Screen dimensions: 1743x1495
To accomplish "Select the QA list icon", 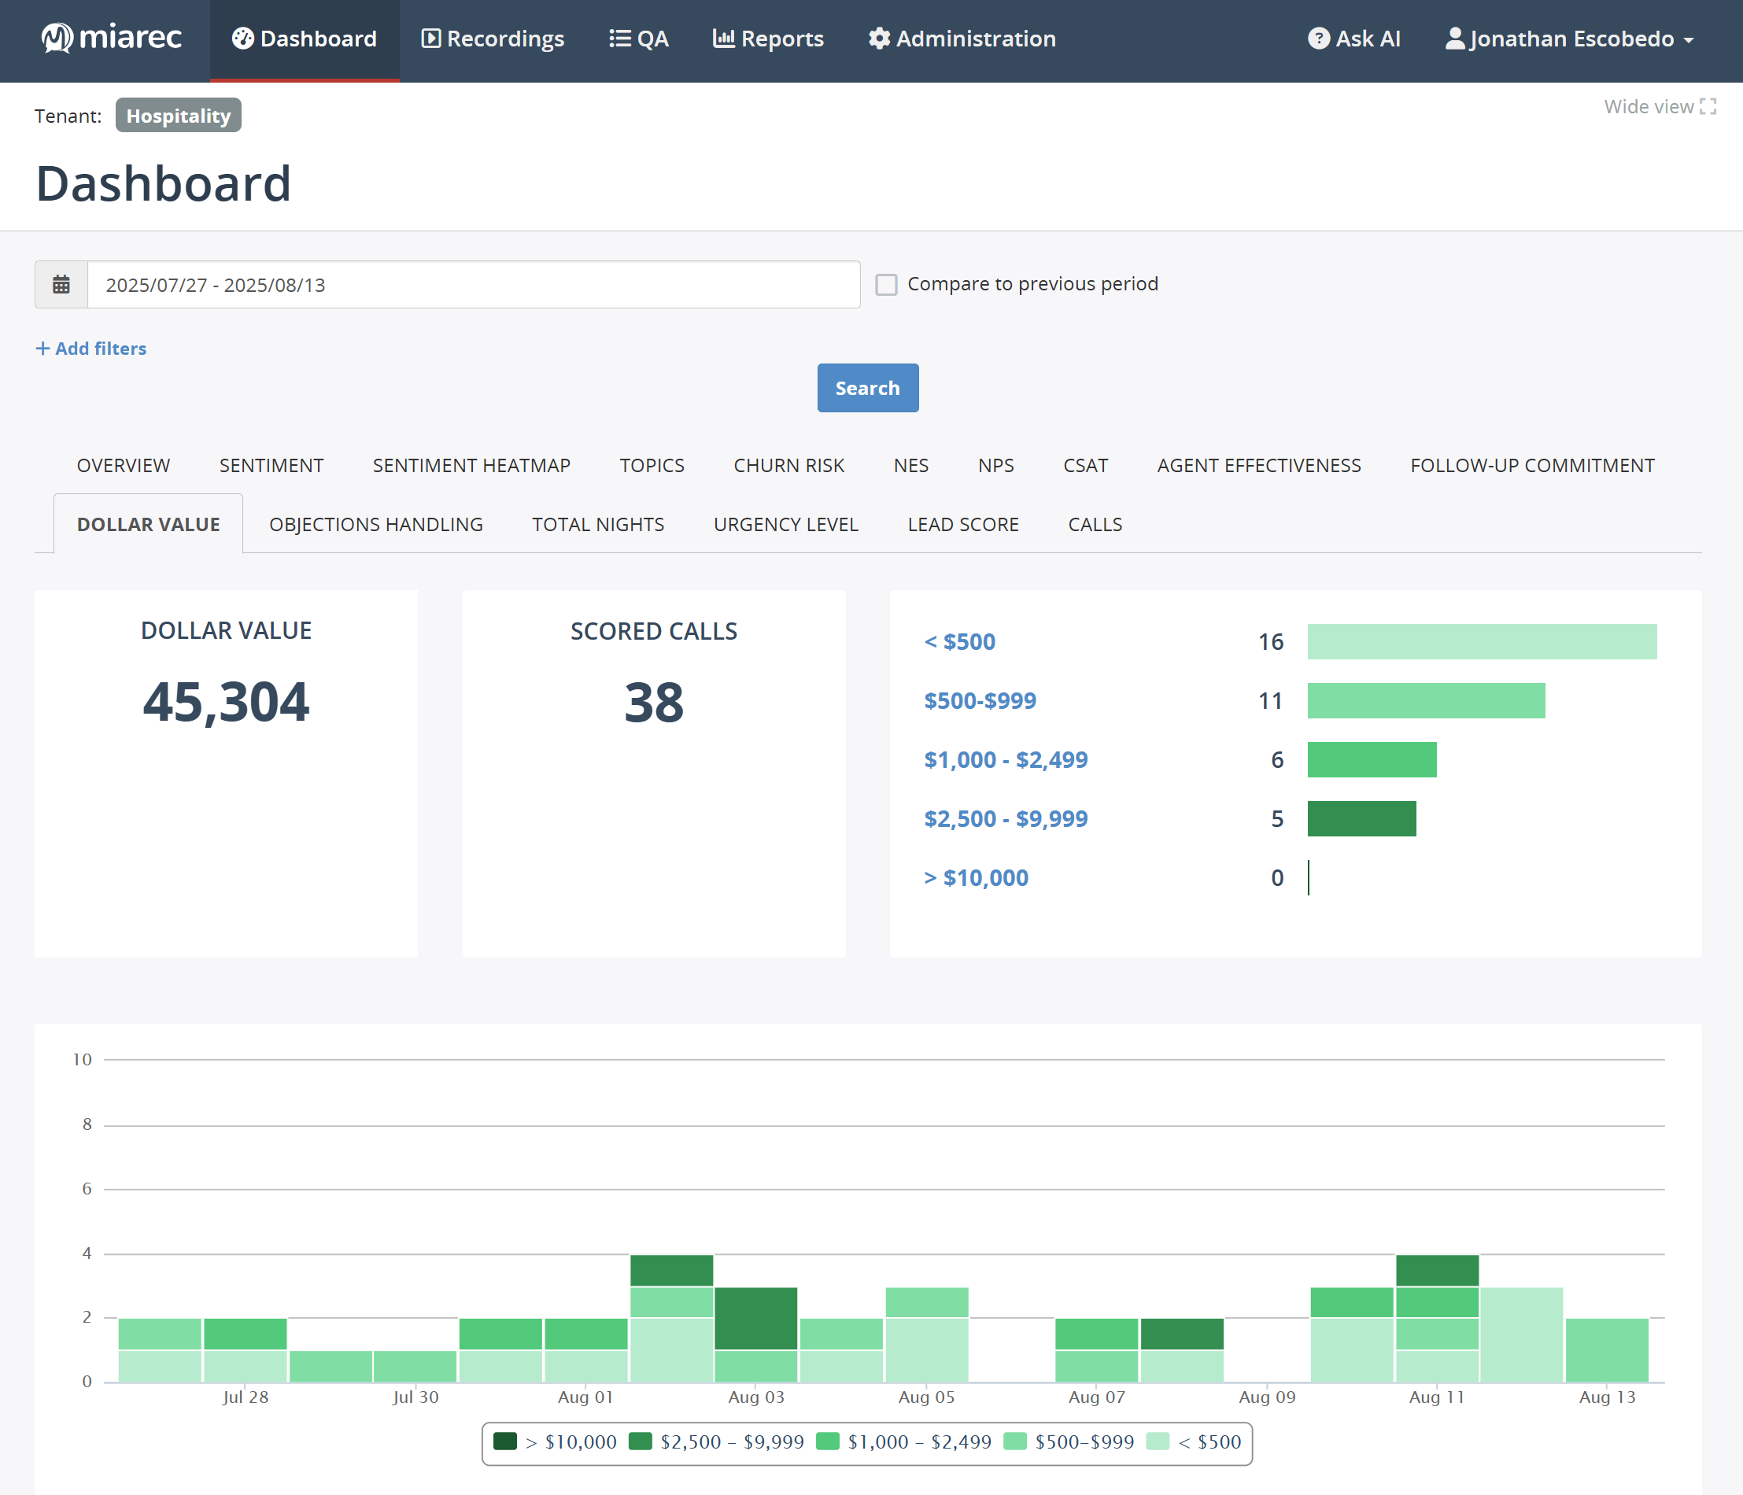I will [x=619, y=38].
